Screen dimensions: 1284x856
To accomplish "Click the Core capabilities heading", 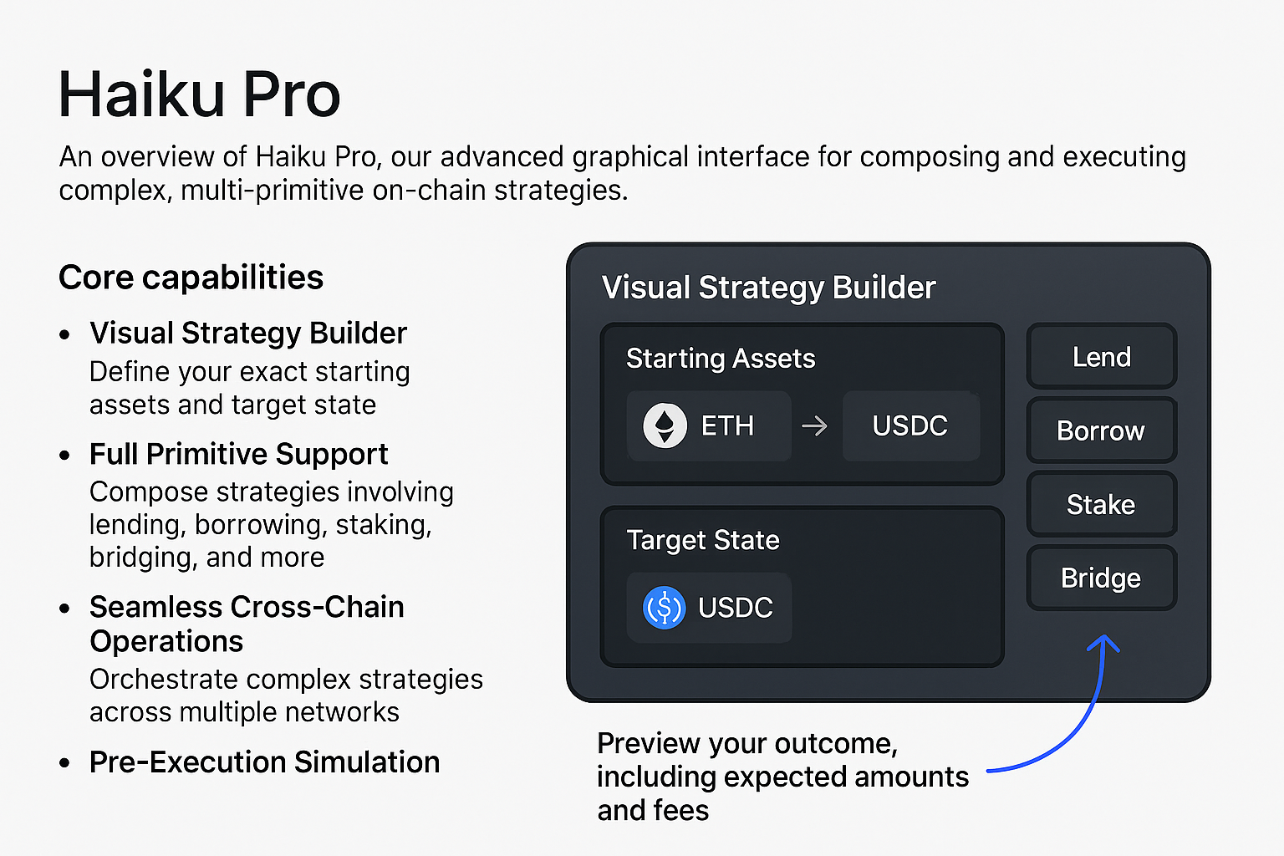I will click(x=191, y=278).
